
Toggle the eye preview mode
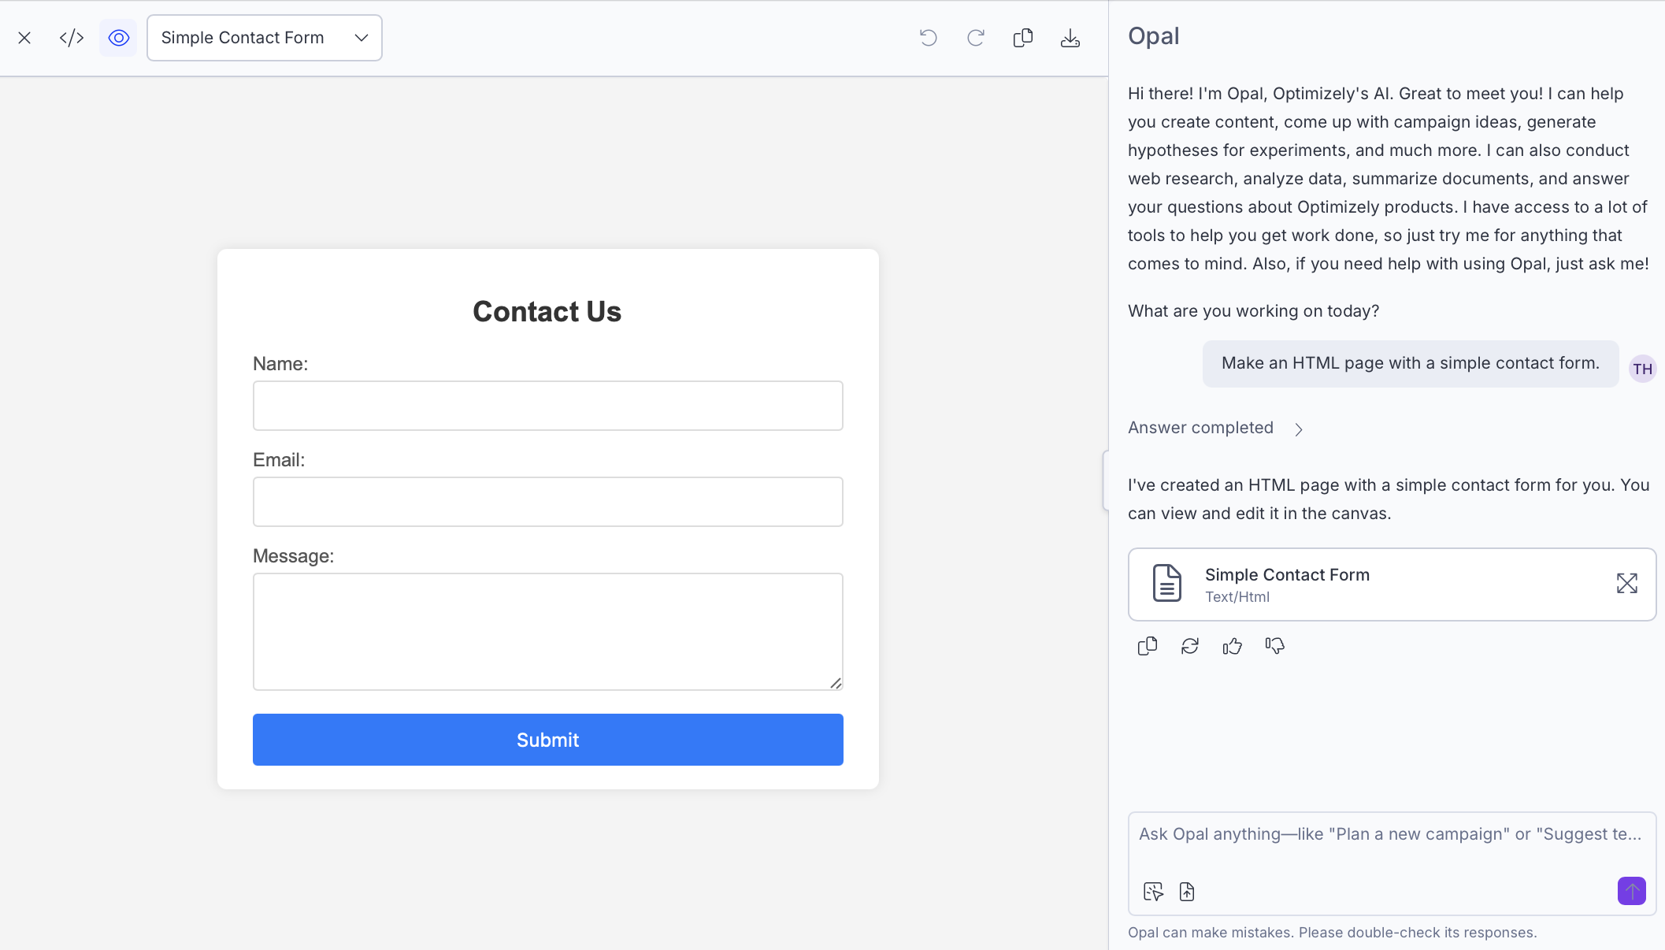click(x=118, y=38)
